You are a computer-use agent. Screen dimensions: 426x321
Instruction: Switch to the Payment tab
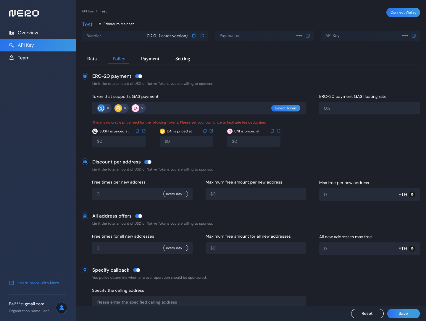click(x=150, y=59)
